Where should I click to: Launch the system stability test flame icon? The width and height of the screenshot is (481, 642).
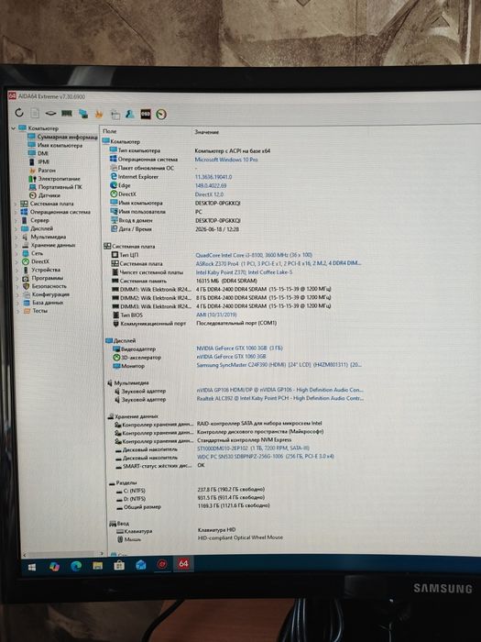[99, 114]
